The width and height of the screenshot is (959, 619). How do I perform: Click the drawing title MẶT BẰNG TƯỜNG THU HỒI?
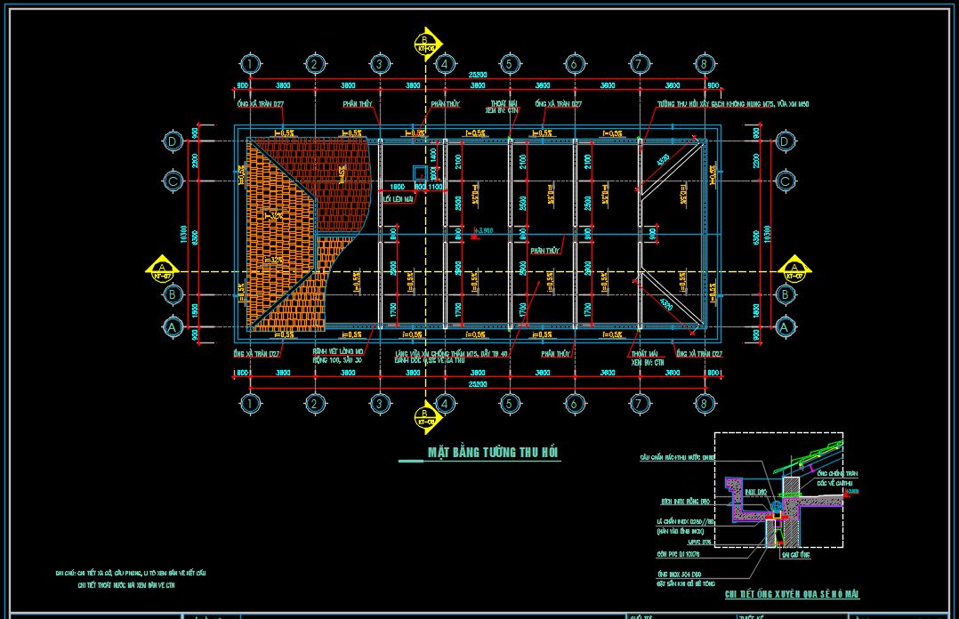(x=494, y=453)
